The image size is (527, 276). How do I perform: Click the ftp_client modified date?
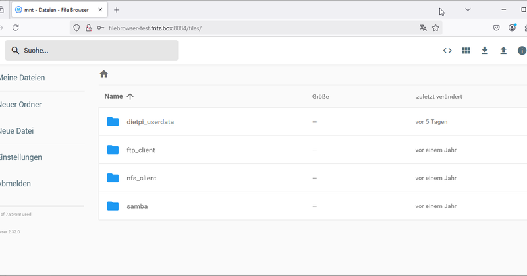pyautogui.click(x=435, y=150)
